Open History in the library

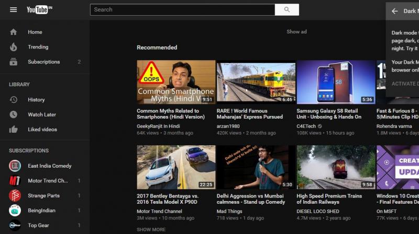(x=45, y=100)
